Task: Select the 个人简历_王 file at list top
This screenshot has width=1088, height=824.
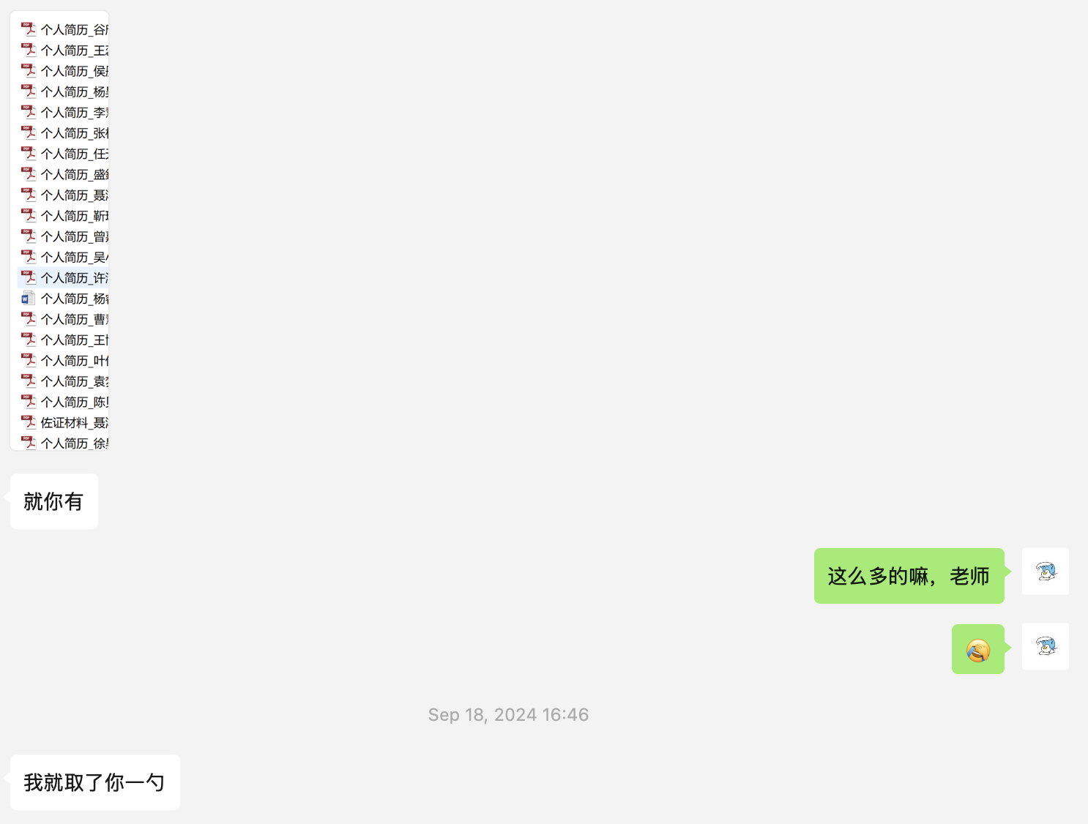Action: pos(64,50)
